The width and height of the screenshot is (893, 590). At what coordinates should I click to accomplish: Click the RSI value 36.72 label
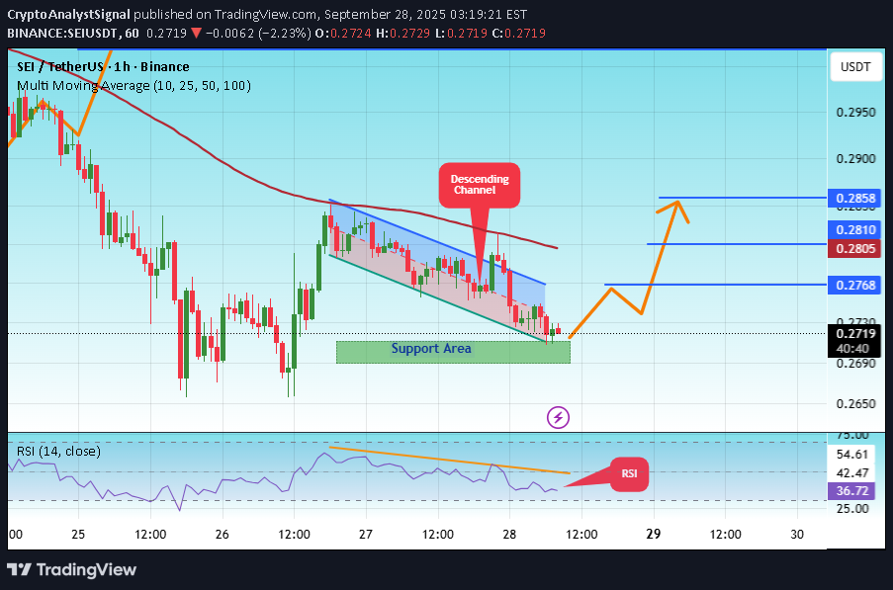[854, 491]
